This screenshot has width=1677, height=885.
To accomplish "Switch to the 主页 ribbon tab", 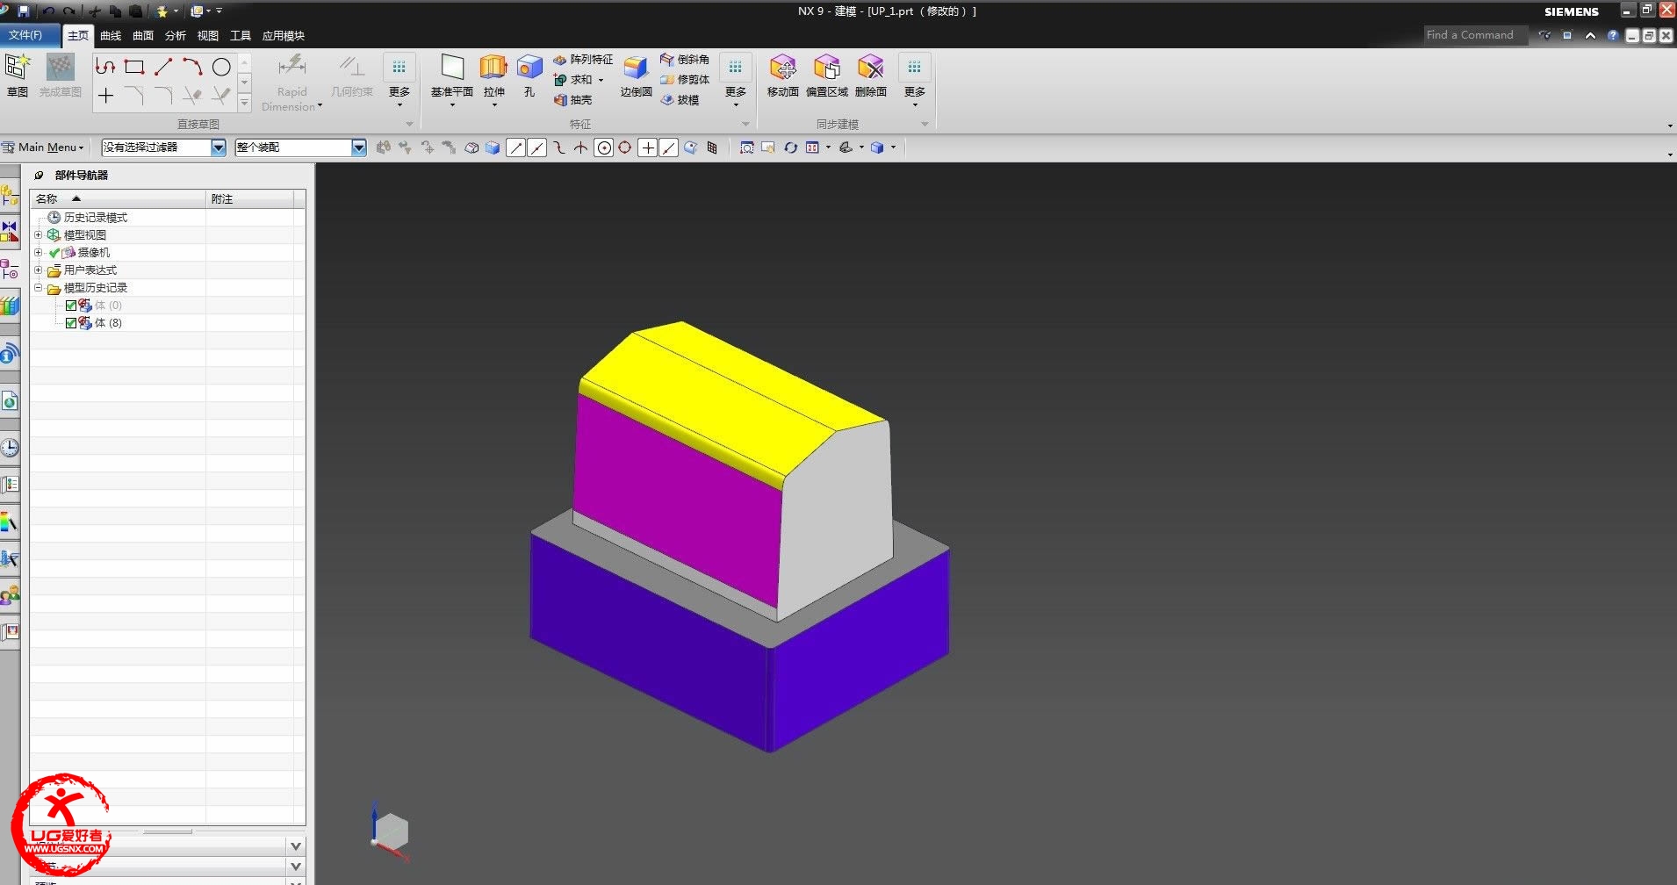I will (78, 35).
